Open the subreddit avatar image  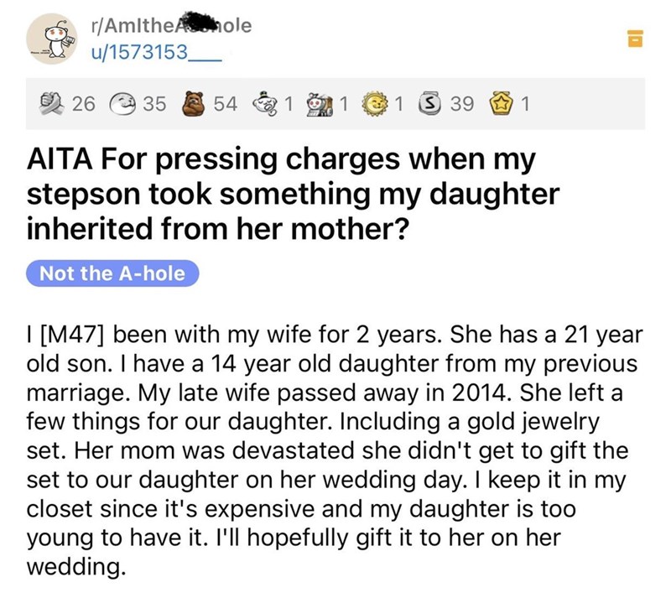pyautogui.click(x=52, y=39)
